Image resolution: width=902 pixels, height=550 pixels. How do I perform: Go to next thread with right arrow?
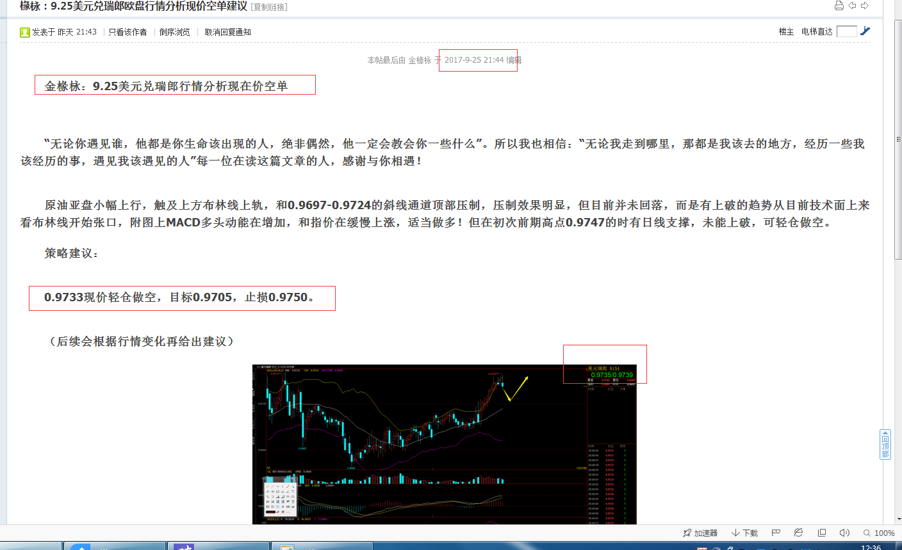pyautogui.click(x=865, y=6)
